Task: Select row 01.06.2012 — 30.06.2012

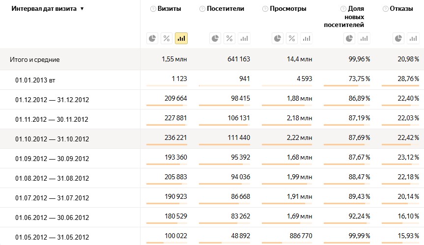Action: click(x=52, y=218)
